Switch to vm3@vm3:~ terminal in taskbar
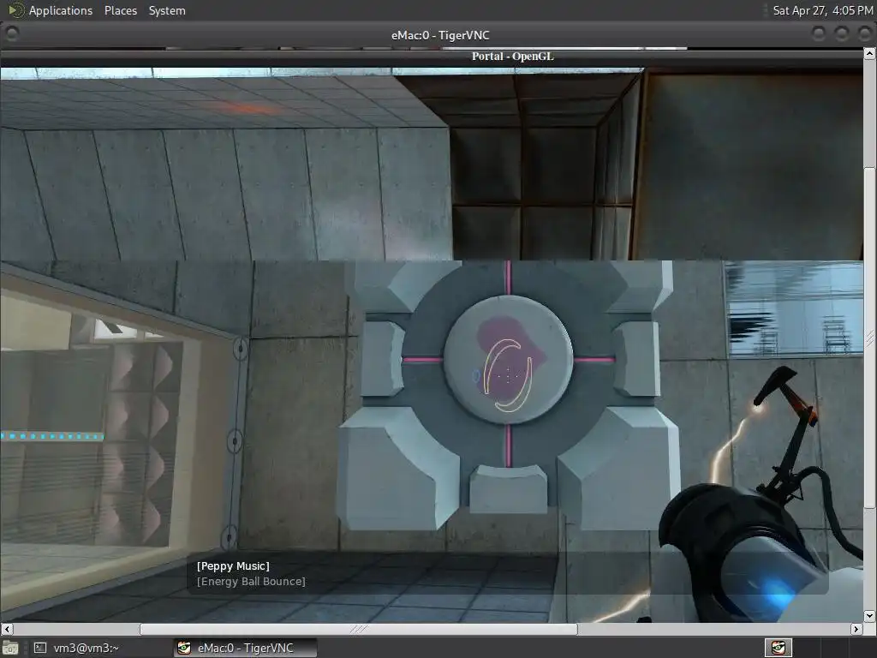Viewport: 877px width, 658px height. pos(76,648)
